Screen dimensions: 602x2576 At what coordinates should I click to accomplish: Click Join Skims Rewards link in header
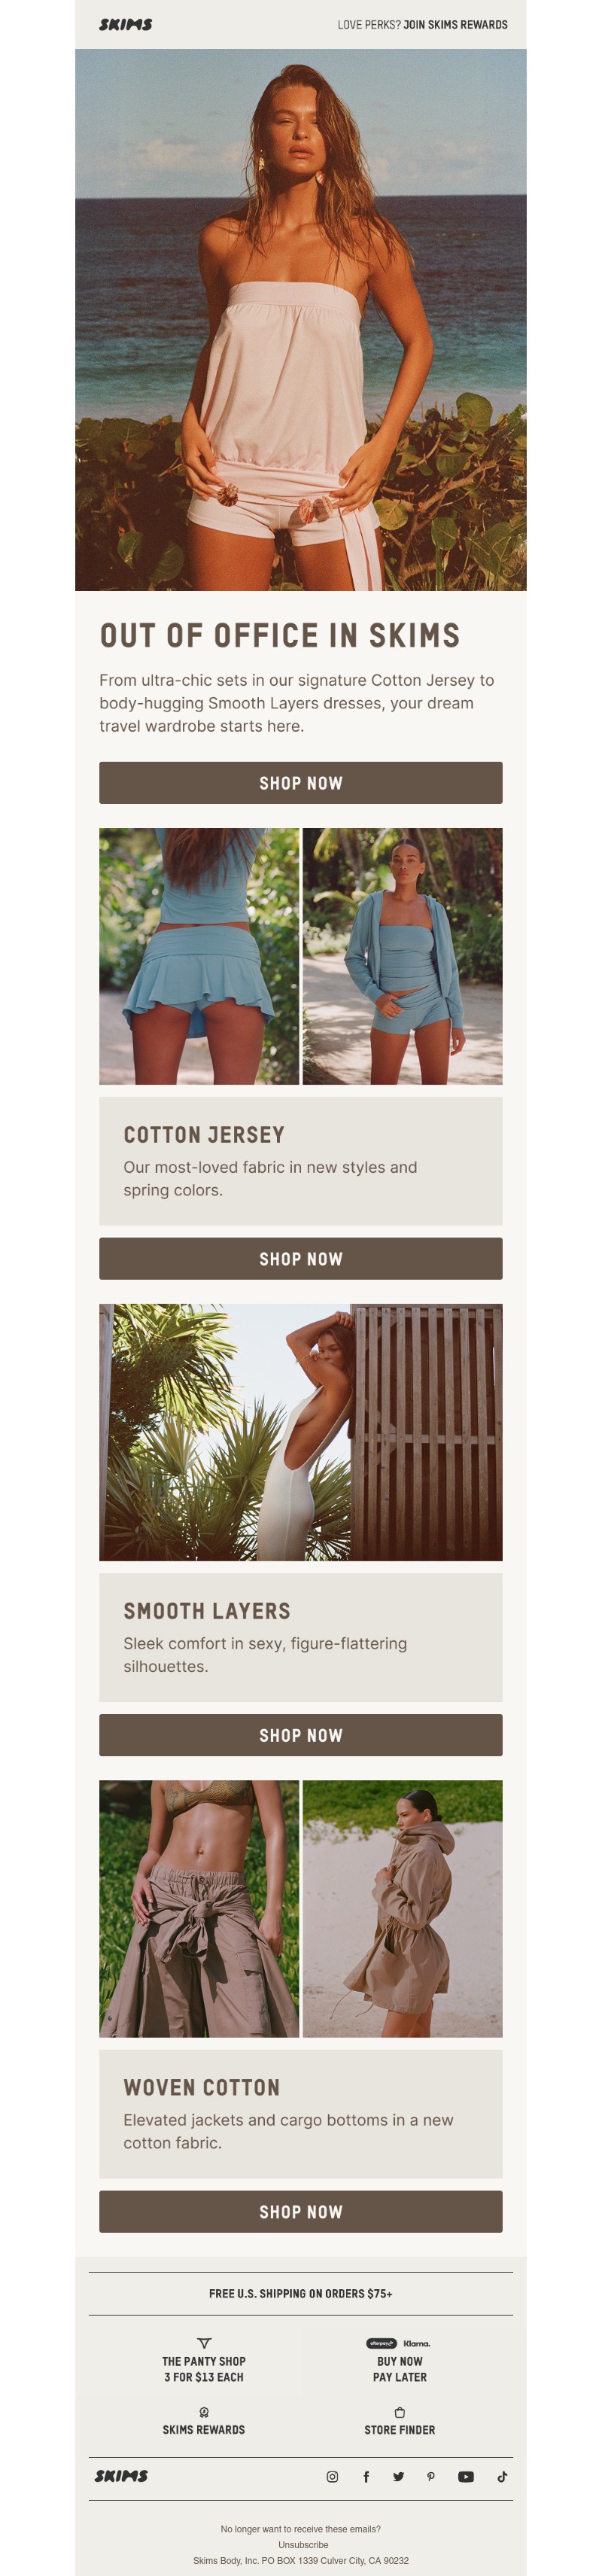455,24
